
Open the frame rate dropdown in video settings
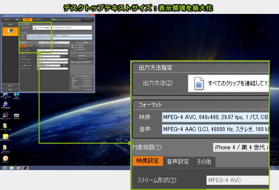tap(53, 63)
